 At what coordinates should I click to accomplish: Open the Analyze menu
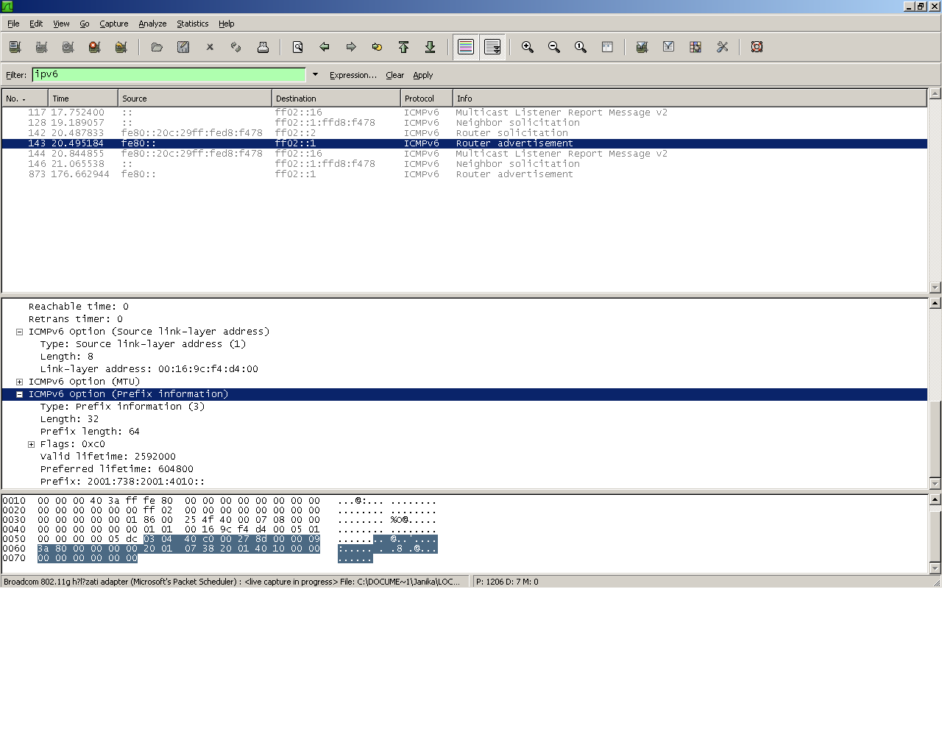point(152,24)
